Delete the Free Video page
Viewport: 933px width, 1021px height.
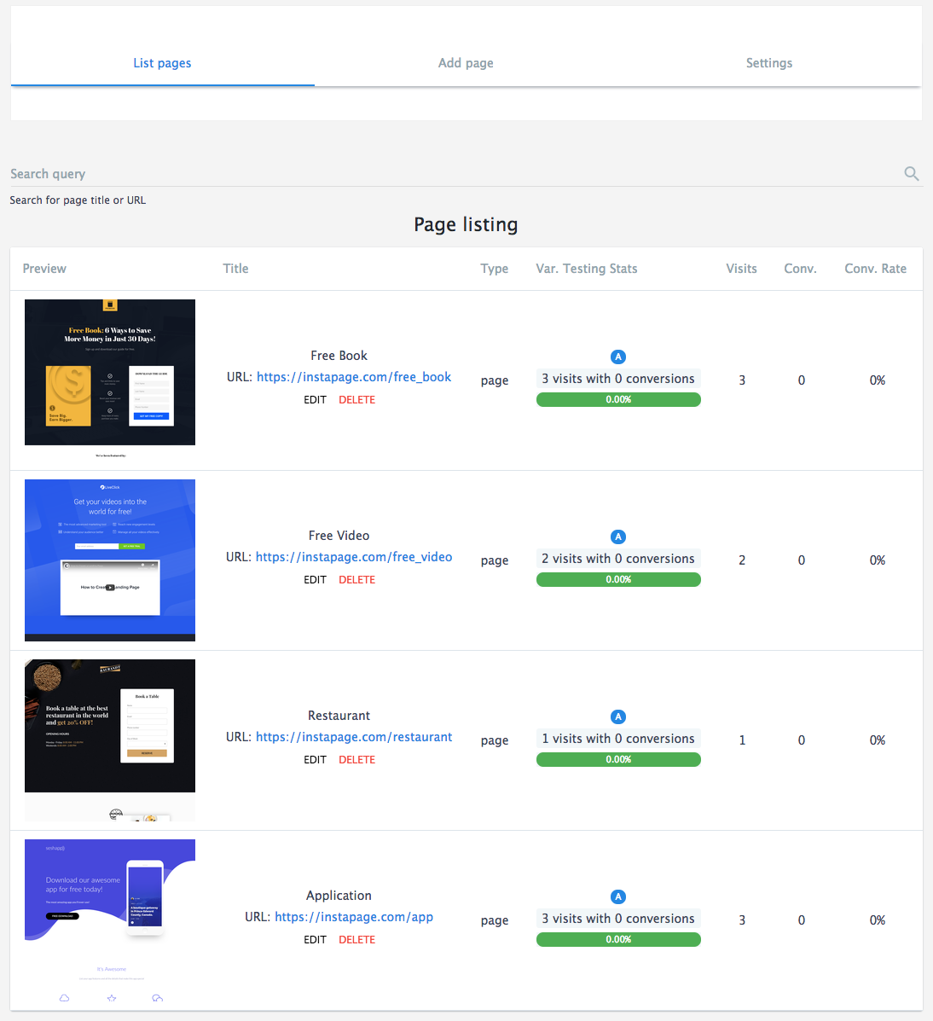tap(356, 580)
